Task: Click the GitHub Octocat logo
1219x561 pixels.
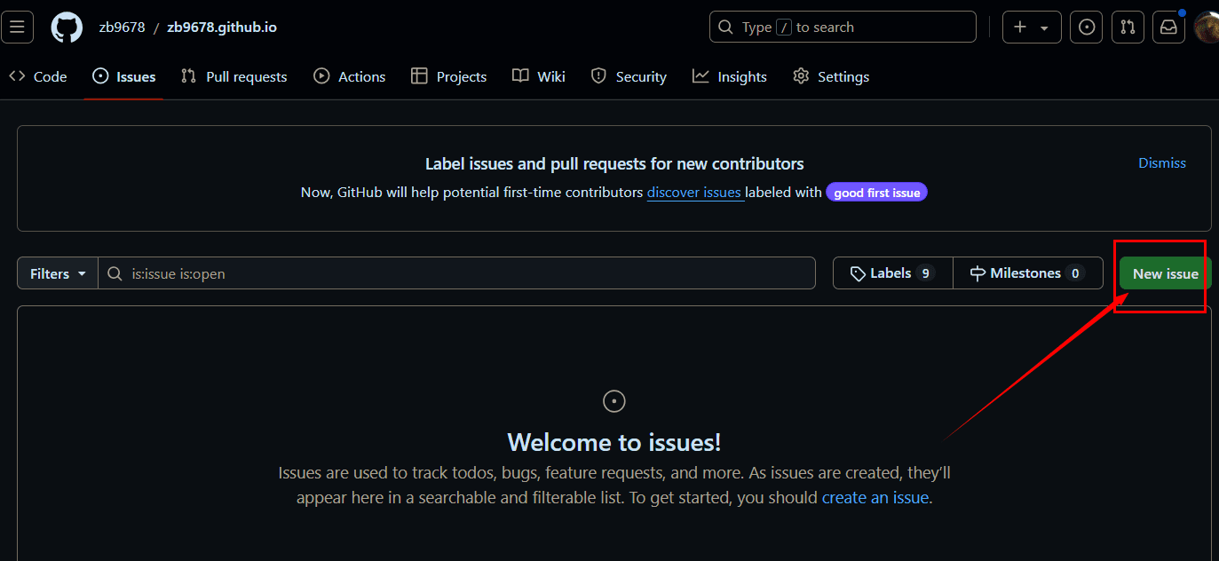Action: (x=67, y=28)
